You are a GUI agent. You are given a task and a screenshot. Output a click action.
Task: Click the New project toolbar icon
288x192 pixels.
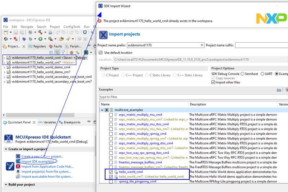[6, 33]
